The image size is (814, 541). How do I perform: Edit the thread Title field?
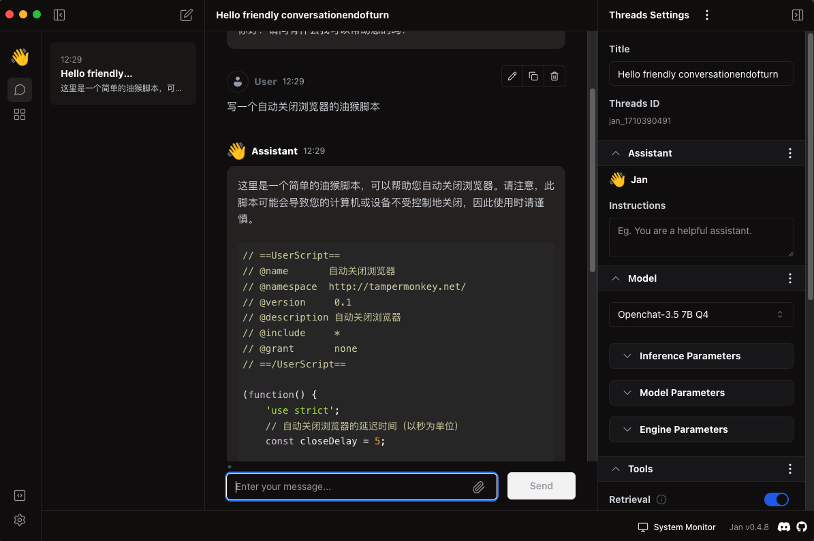[x=701, y=74]
